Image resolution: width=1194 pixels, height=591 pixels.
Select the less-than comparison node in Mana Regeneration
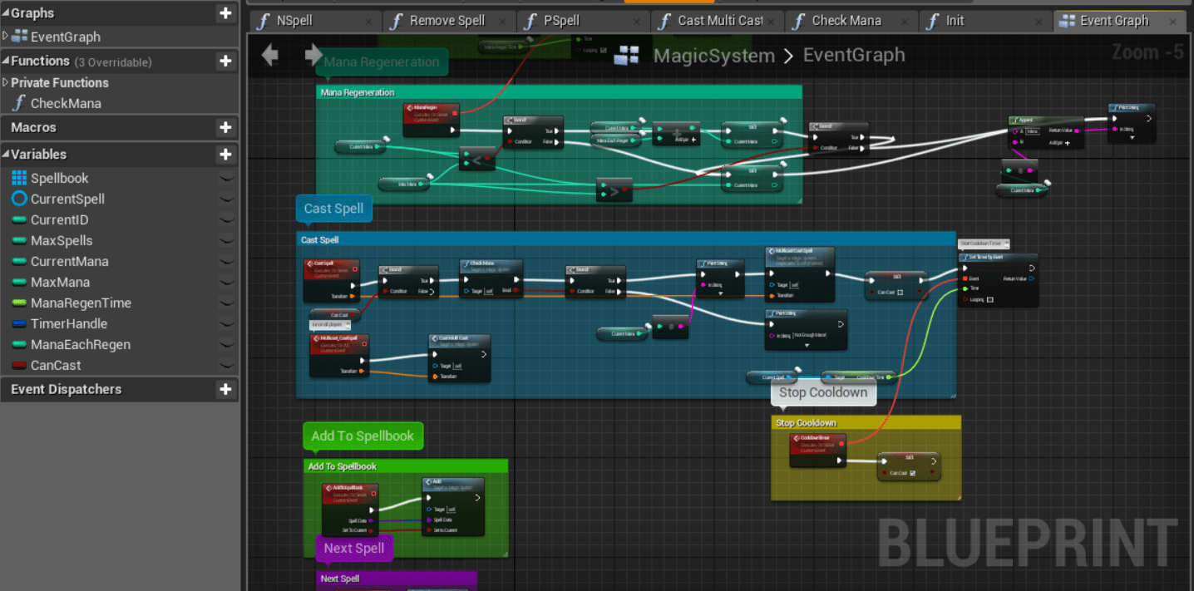[478, 158]
